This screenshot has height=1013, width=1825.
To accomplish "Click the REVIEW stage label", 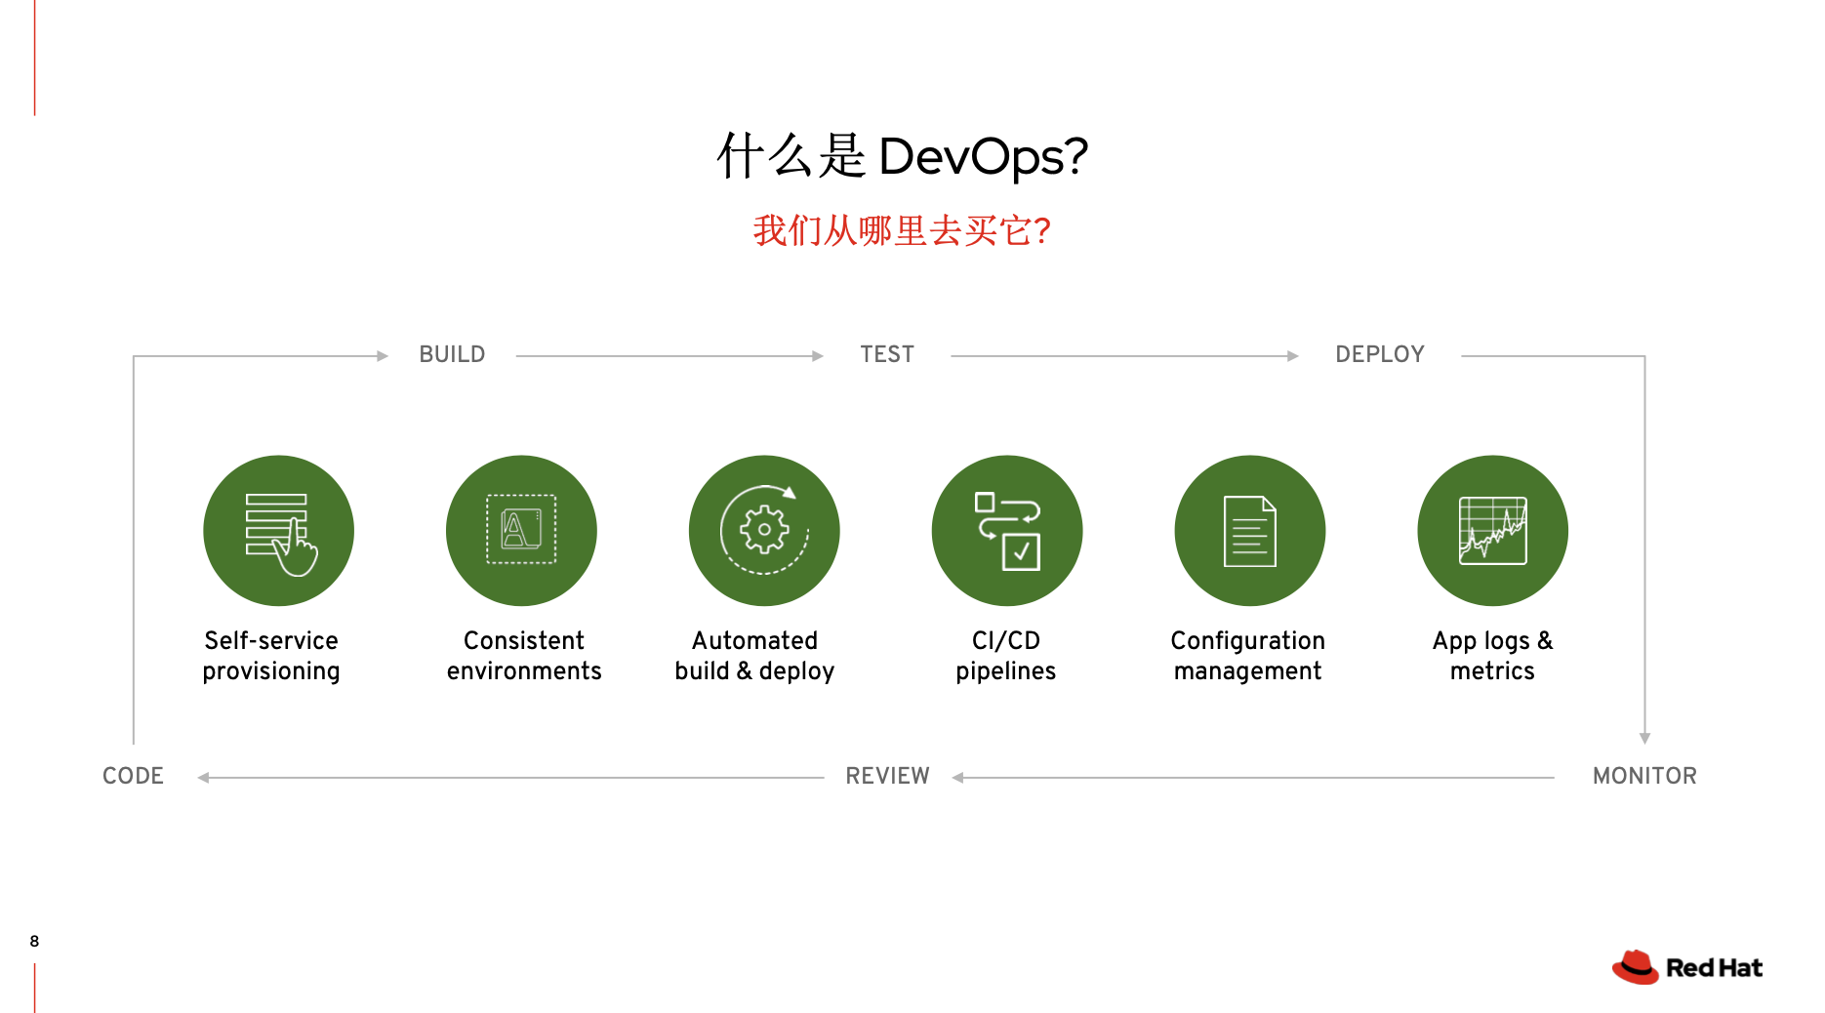I will pos(887,776).
